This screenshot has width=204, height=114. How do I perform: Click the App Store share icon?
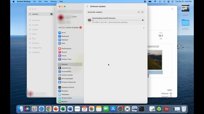click(172, 9)
